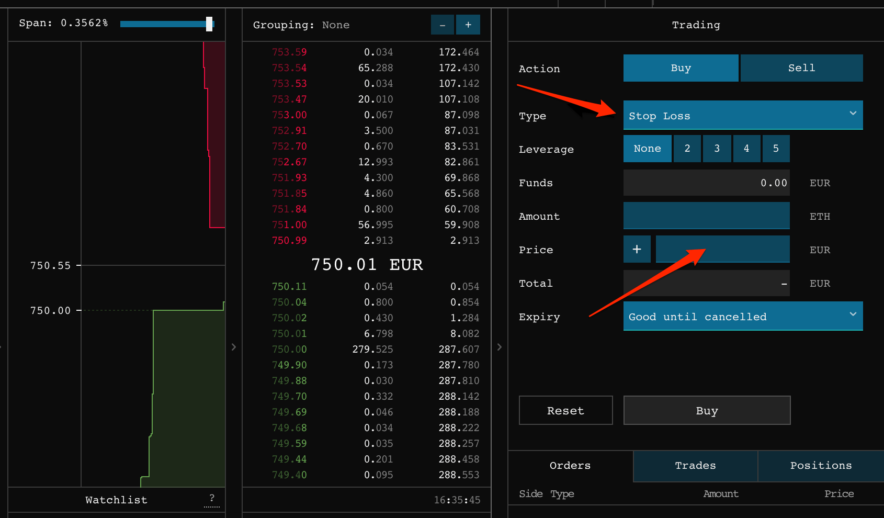884x518 pixels.
Task: Open the Good until cancelled expiry dropdown
Action: tap(743, 316)
